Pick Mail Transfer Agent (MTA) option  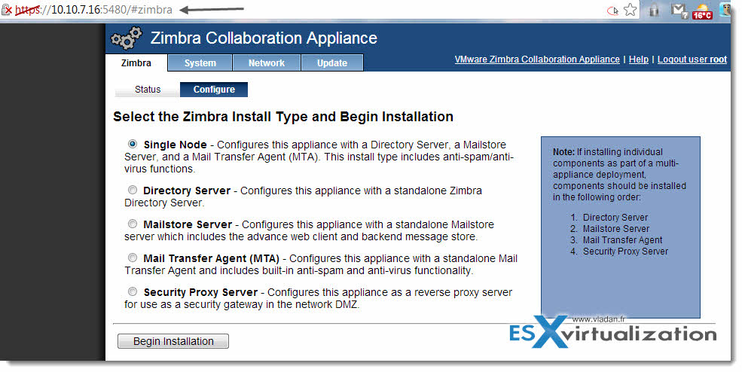(x=133, y=258)
